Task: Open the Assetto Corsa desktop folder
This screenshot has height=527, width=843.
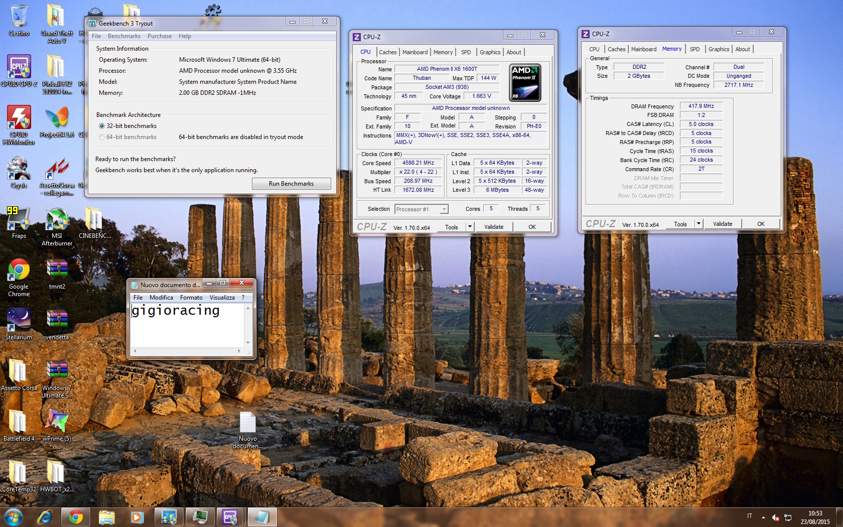Action: pos(19,375)
